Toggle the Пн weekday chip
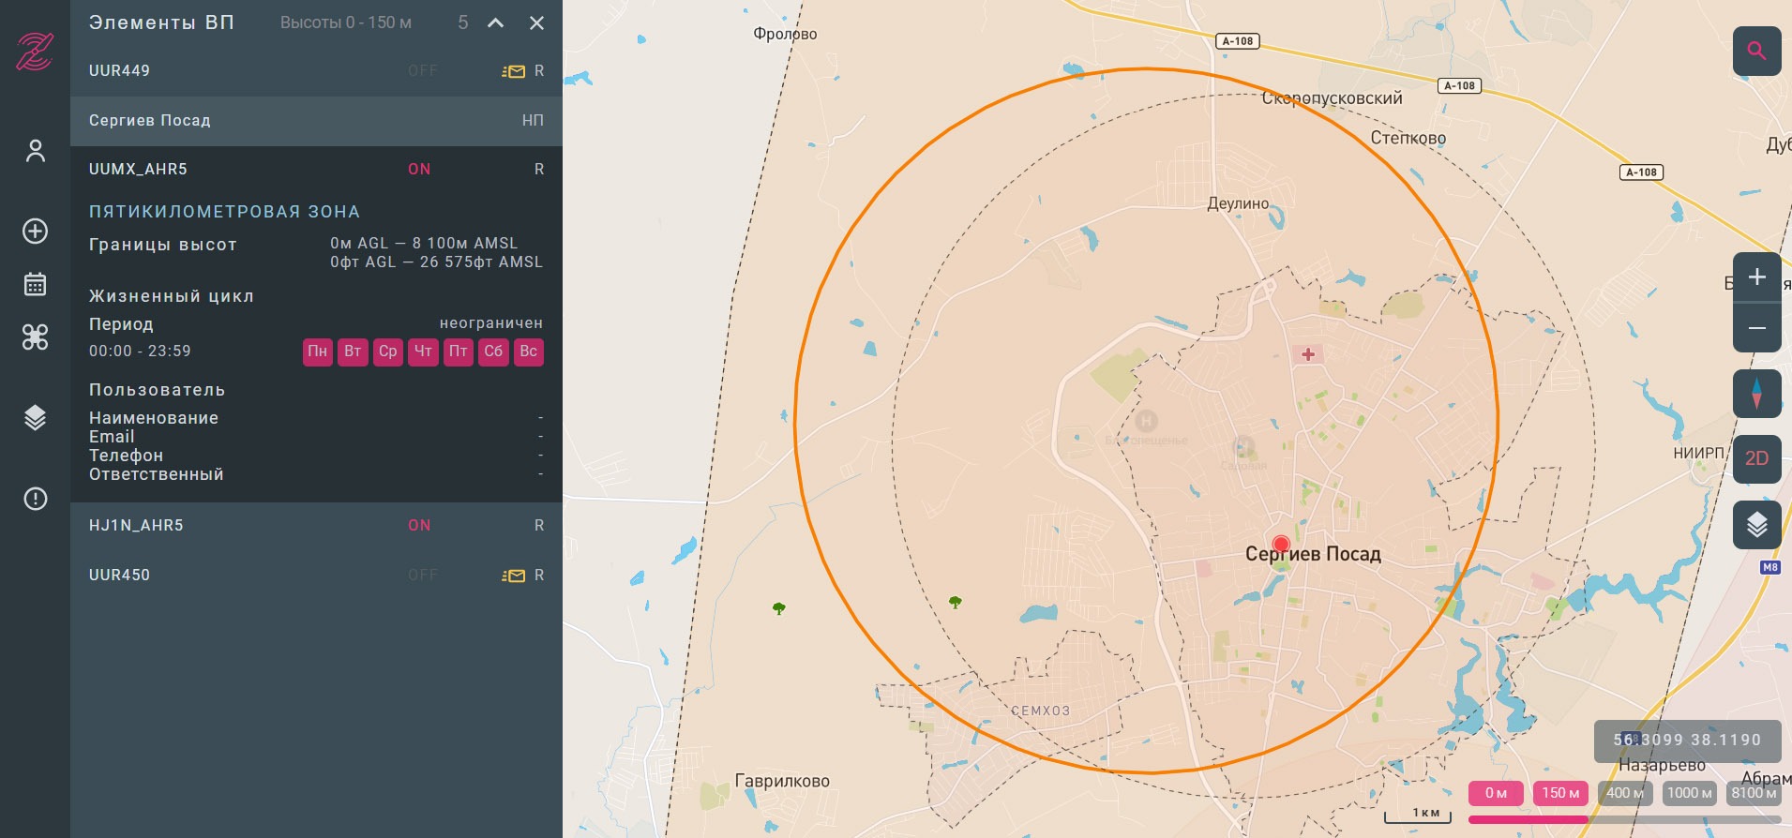The image size is (1792, 838). [318, 352]
